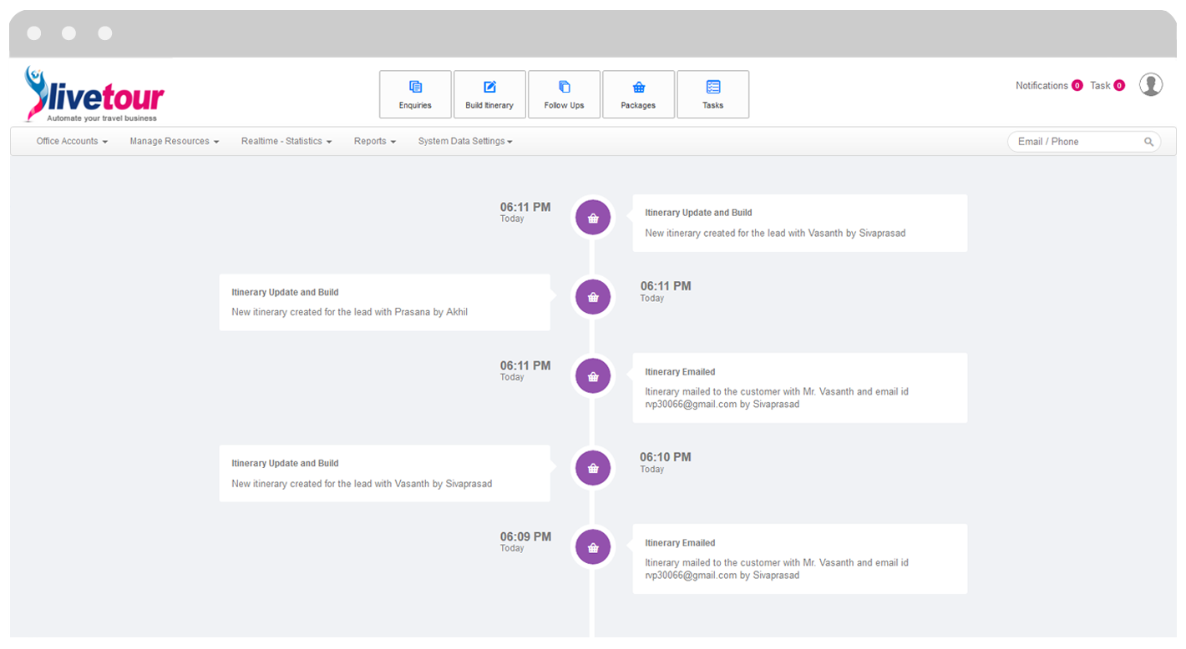Viewport: 1186px width, 649px height.
Task: Click the 06:09 PM Itinerary Emailed card
Action: [800, 559]
